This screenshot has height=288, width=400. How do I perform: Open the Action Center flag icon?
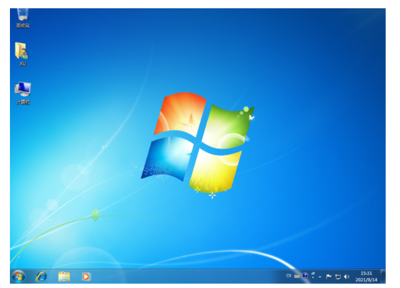pos(329,276)
